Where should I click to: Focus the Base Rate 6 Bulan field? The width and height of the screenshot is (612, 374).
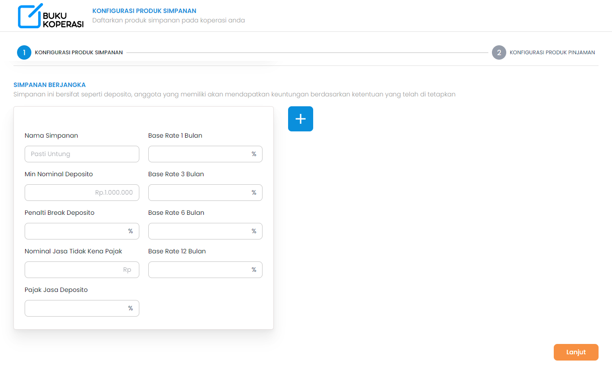(199, 231)
